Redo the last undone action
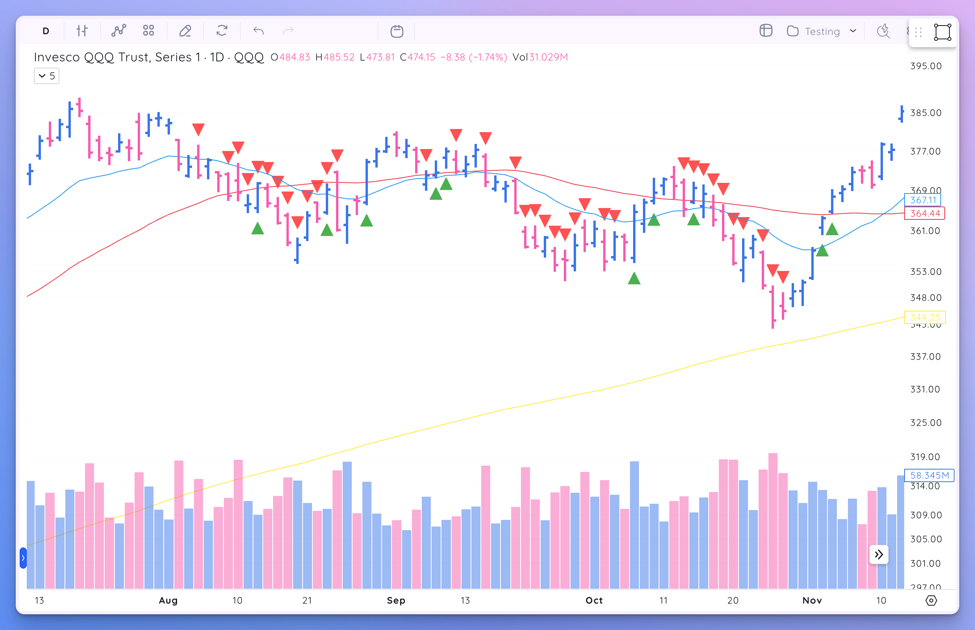The image size is (975, 630). tap(288, 31)
